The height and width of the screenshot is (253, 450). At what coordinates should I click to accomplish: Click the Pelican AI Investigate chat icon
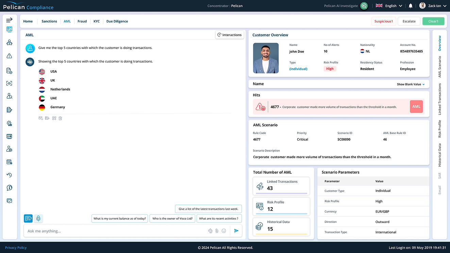[x=364, y=6]
